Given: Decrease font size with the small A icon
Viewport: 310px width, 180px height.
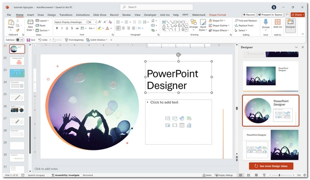Looking at the screenshot, I should click(105, 22).
